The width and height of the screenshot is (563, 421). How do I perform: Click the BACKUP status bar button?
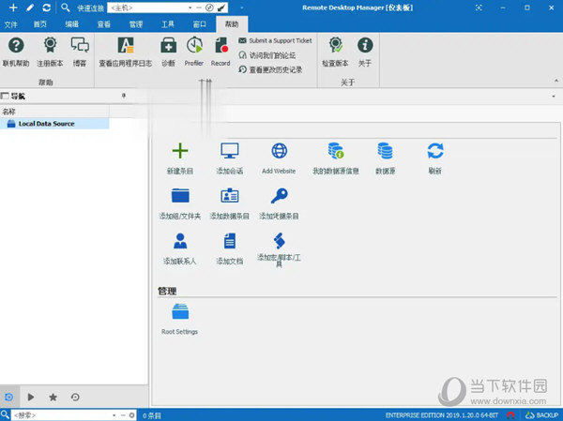(x=541, y=415)
